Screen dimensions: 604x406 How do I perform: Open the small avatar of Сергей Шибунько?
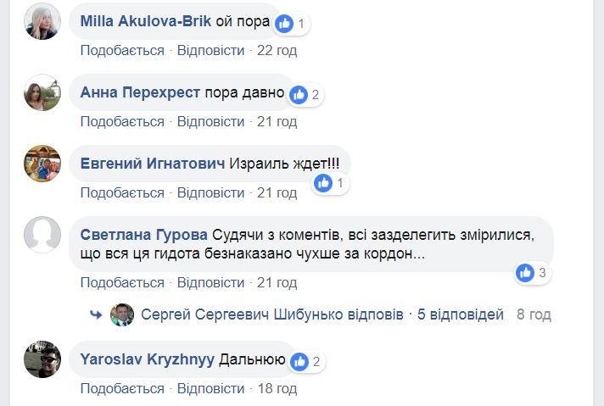pyautogui.click(x=122, y=314)
